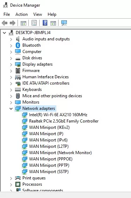Click the Bluetooth category icon

(x=18, y=45)
